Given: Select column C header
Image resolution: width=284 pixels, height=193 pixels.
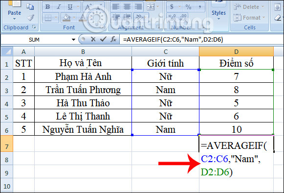Looking at the screenshot, I should click(x=165, y=52).
